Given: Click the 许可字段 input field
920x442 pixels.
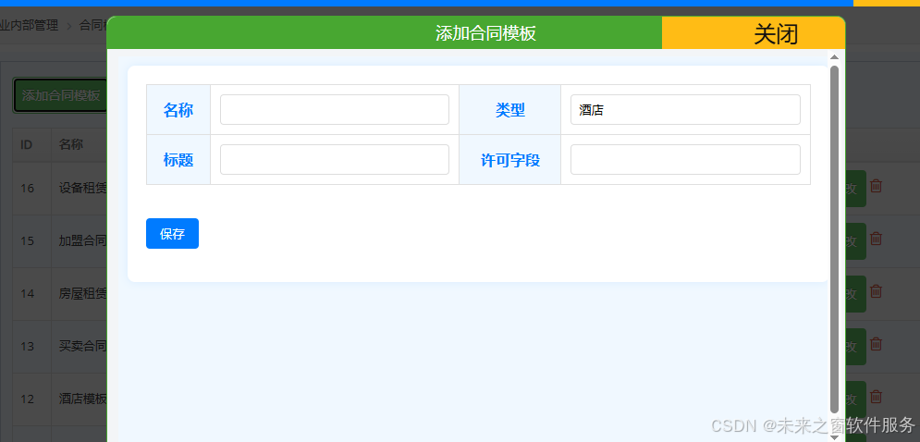Looking at the screenshot, I should click(685, 160).
